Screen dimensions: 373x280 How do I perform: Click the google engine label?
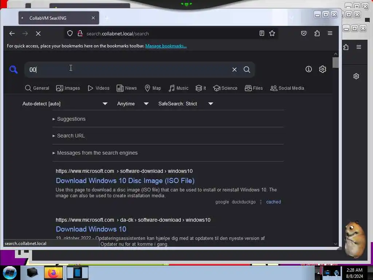[x=222, y=202]
